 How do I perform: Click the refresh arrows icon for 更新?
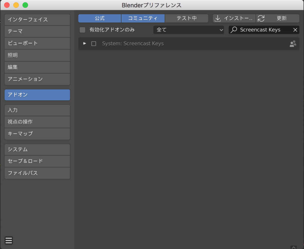click(261, 18)
